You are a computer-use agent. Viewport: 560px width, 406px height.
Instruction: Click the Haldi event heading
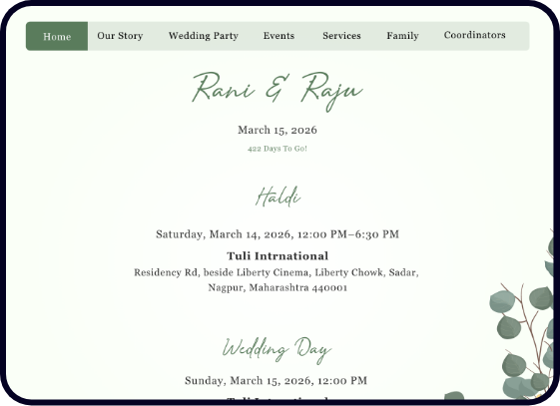[278, 197]
